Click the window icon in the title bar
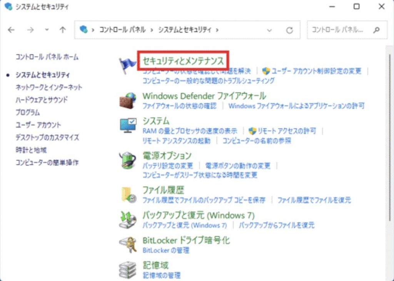 [x=8, y=7]
